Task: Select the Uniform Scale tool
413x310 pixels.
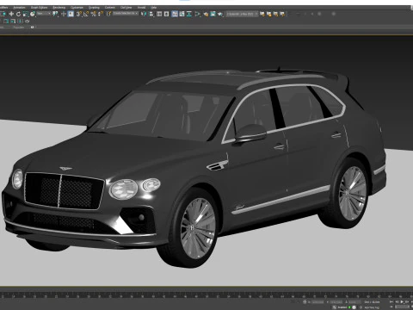Action: [x=26, y=14]
